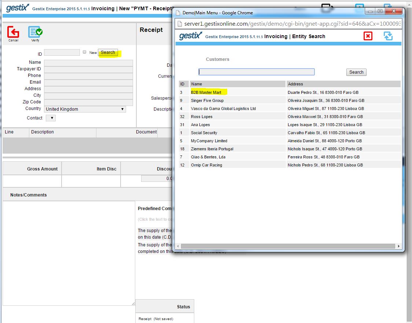
Task: Click the ID input field
Action: pyautogui.click(x=62, y=52)
